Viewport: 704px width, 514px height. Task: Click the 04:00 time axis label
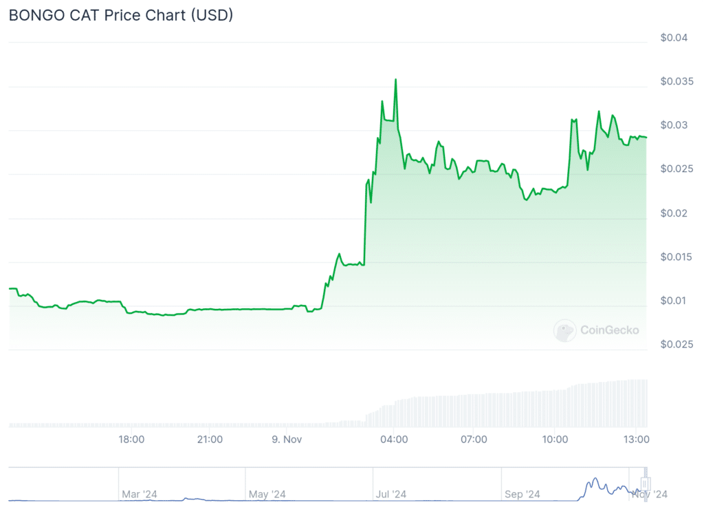pos(393,439)
